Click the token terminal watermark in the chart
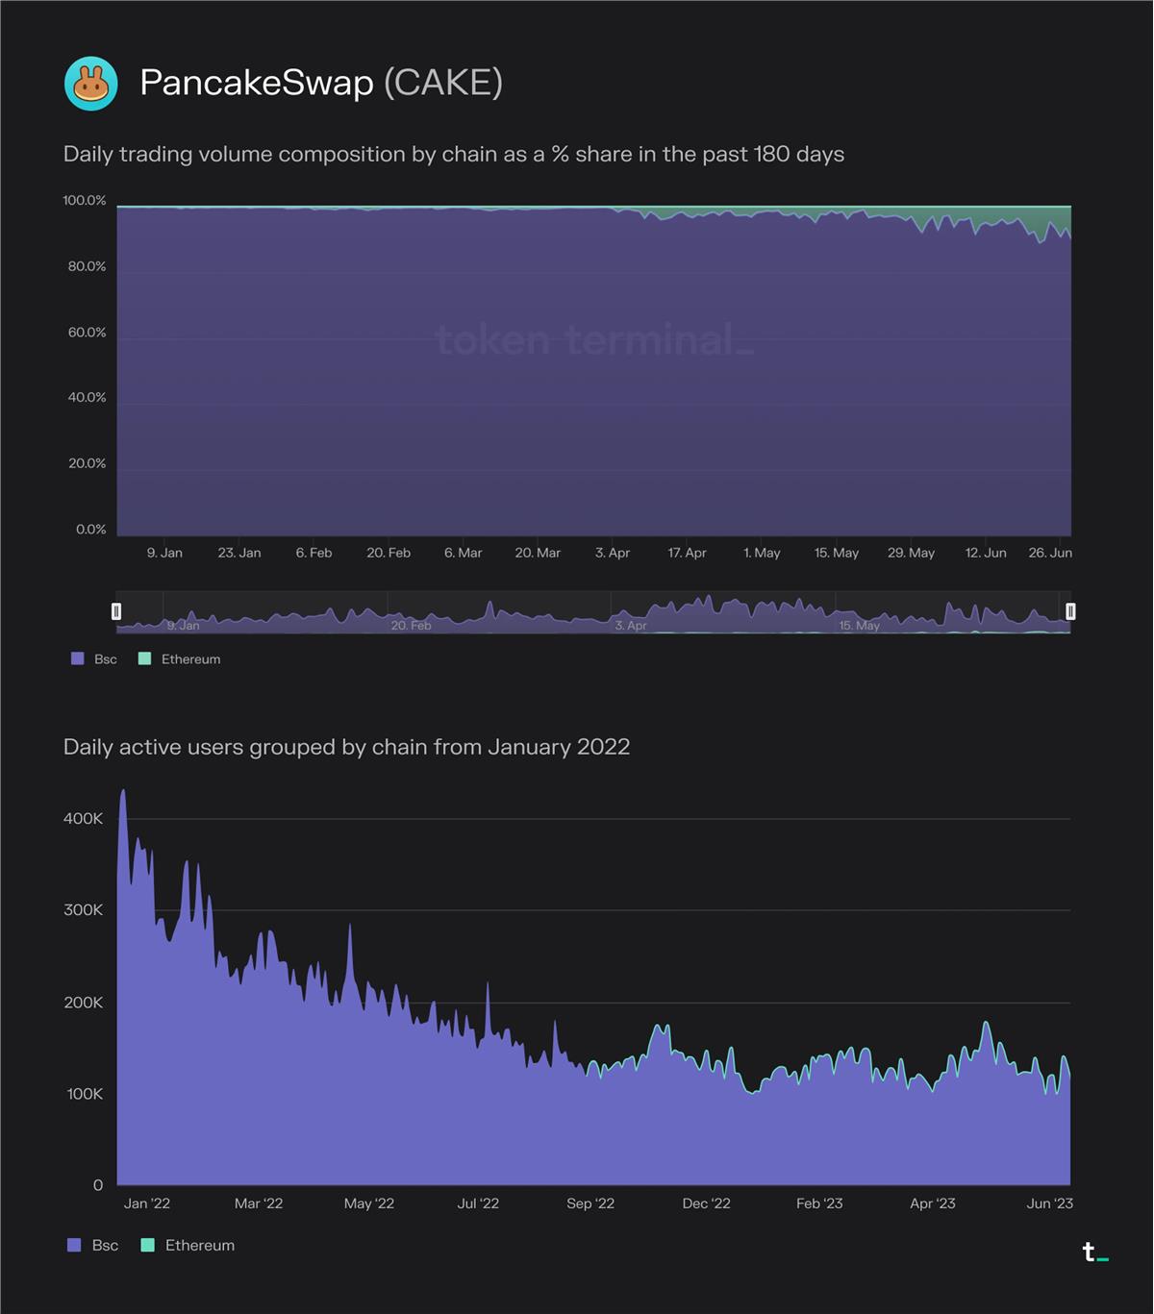The image size is (1154, 1314). point(593,340)
